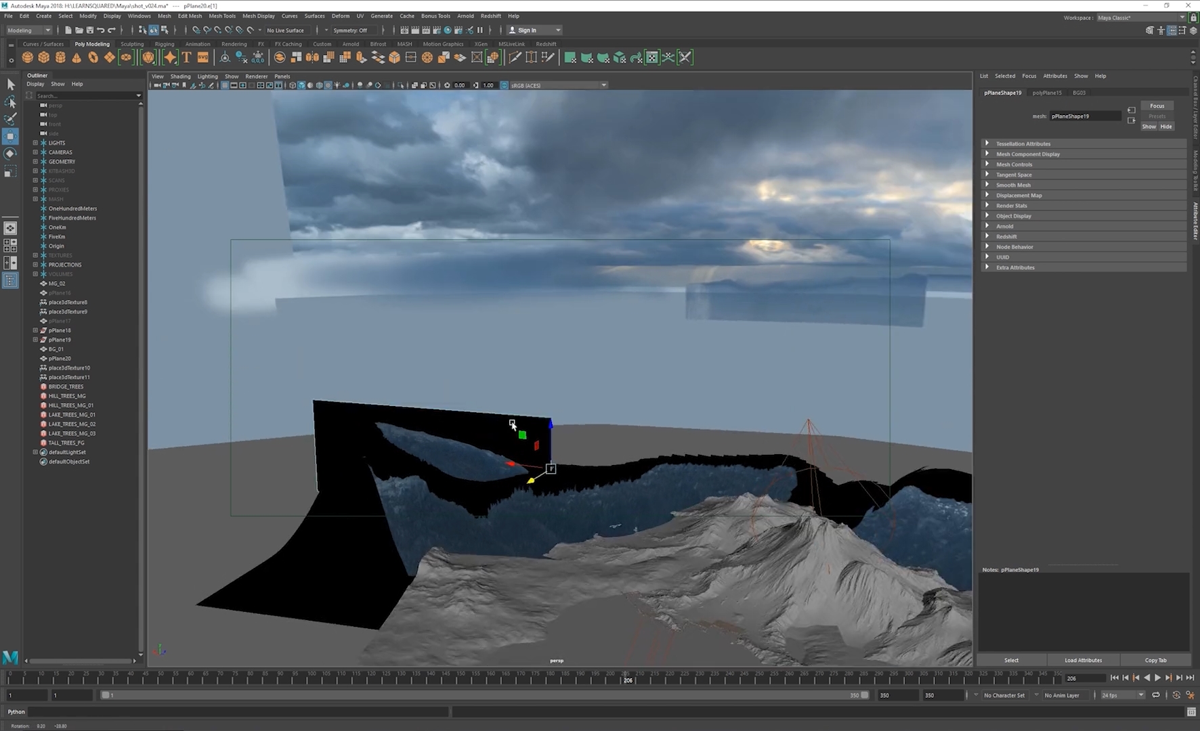Image resolution: width=1200 pixels, height=731 pixels.
Task: Select the polygon Type text tool
Action: click(x=187, y=58)
